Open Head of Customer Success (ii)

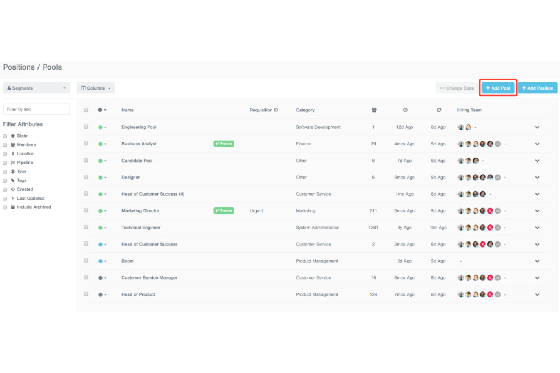pyautogui.click(x=153, y=194)
